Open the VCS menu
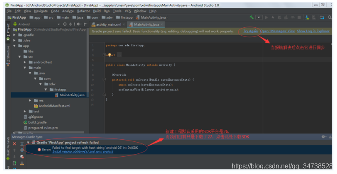Viewport: 337px width, 174px height. click(x=128, y=11)
